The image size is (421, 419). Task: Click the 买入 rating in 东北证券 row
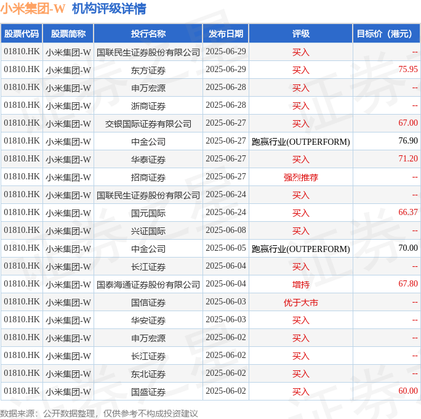[301, 374]
